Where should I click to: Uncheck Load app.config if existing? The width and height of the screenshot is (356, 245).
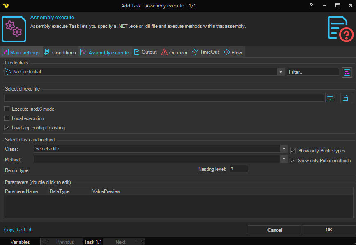click(7, 128)
